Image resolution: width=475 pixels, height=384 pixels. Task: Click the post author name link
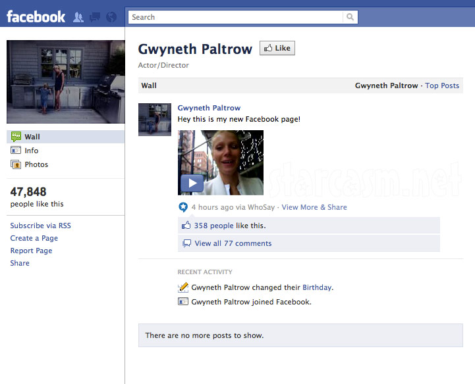pos(209,108)
